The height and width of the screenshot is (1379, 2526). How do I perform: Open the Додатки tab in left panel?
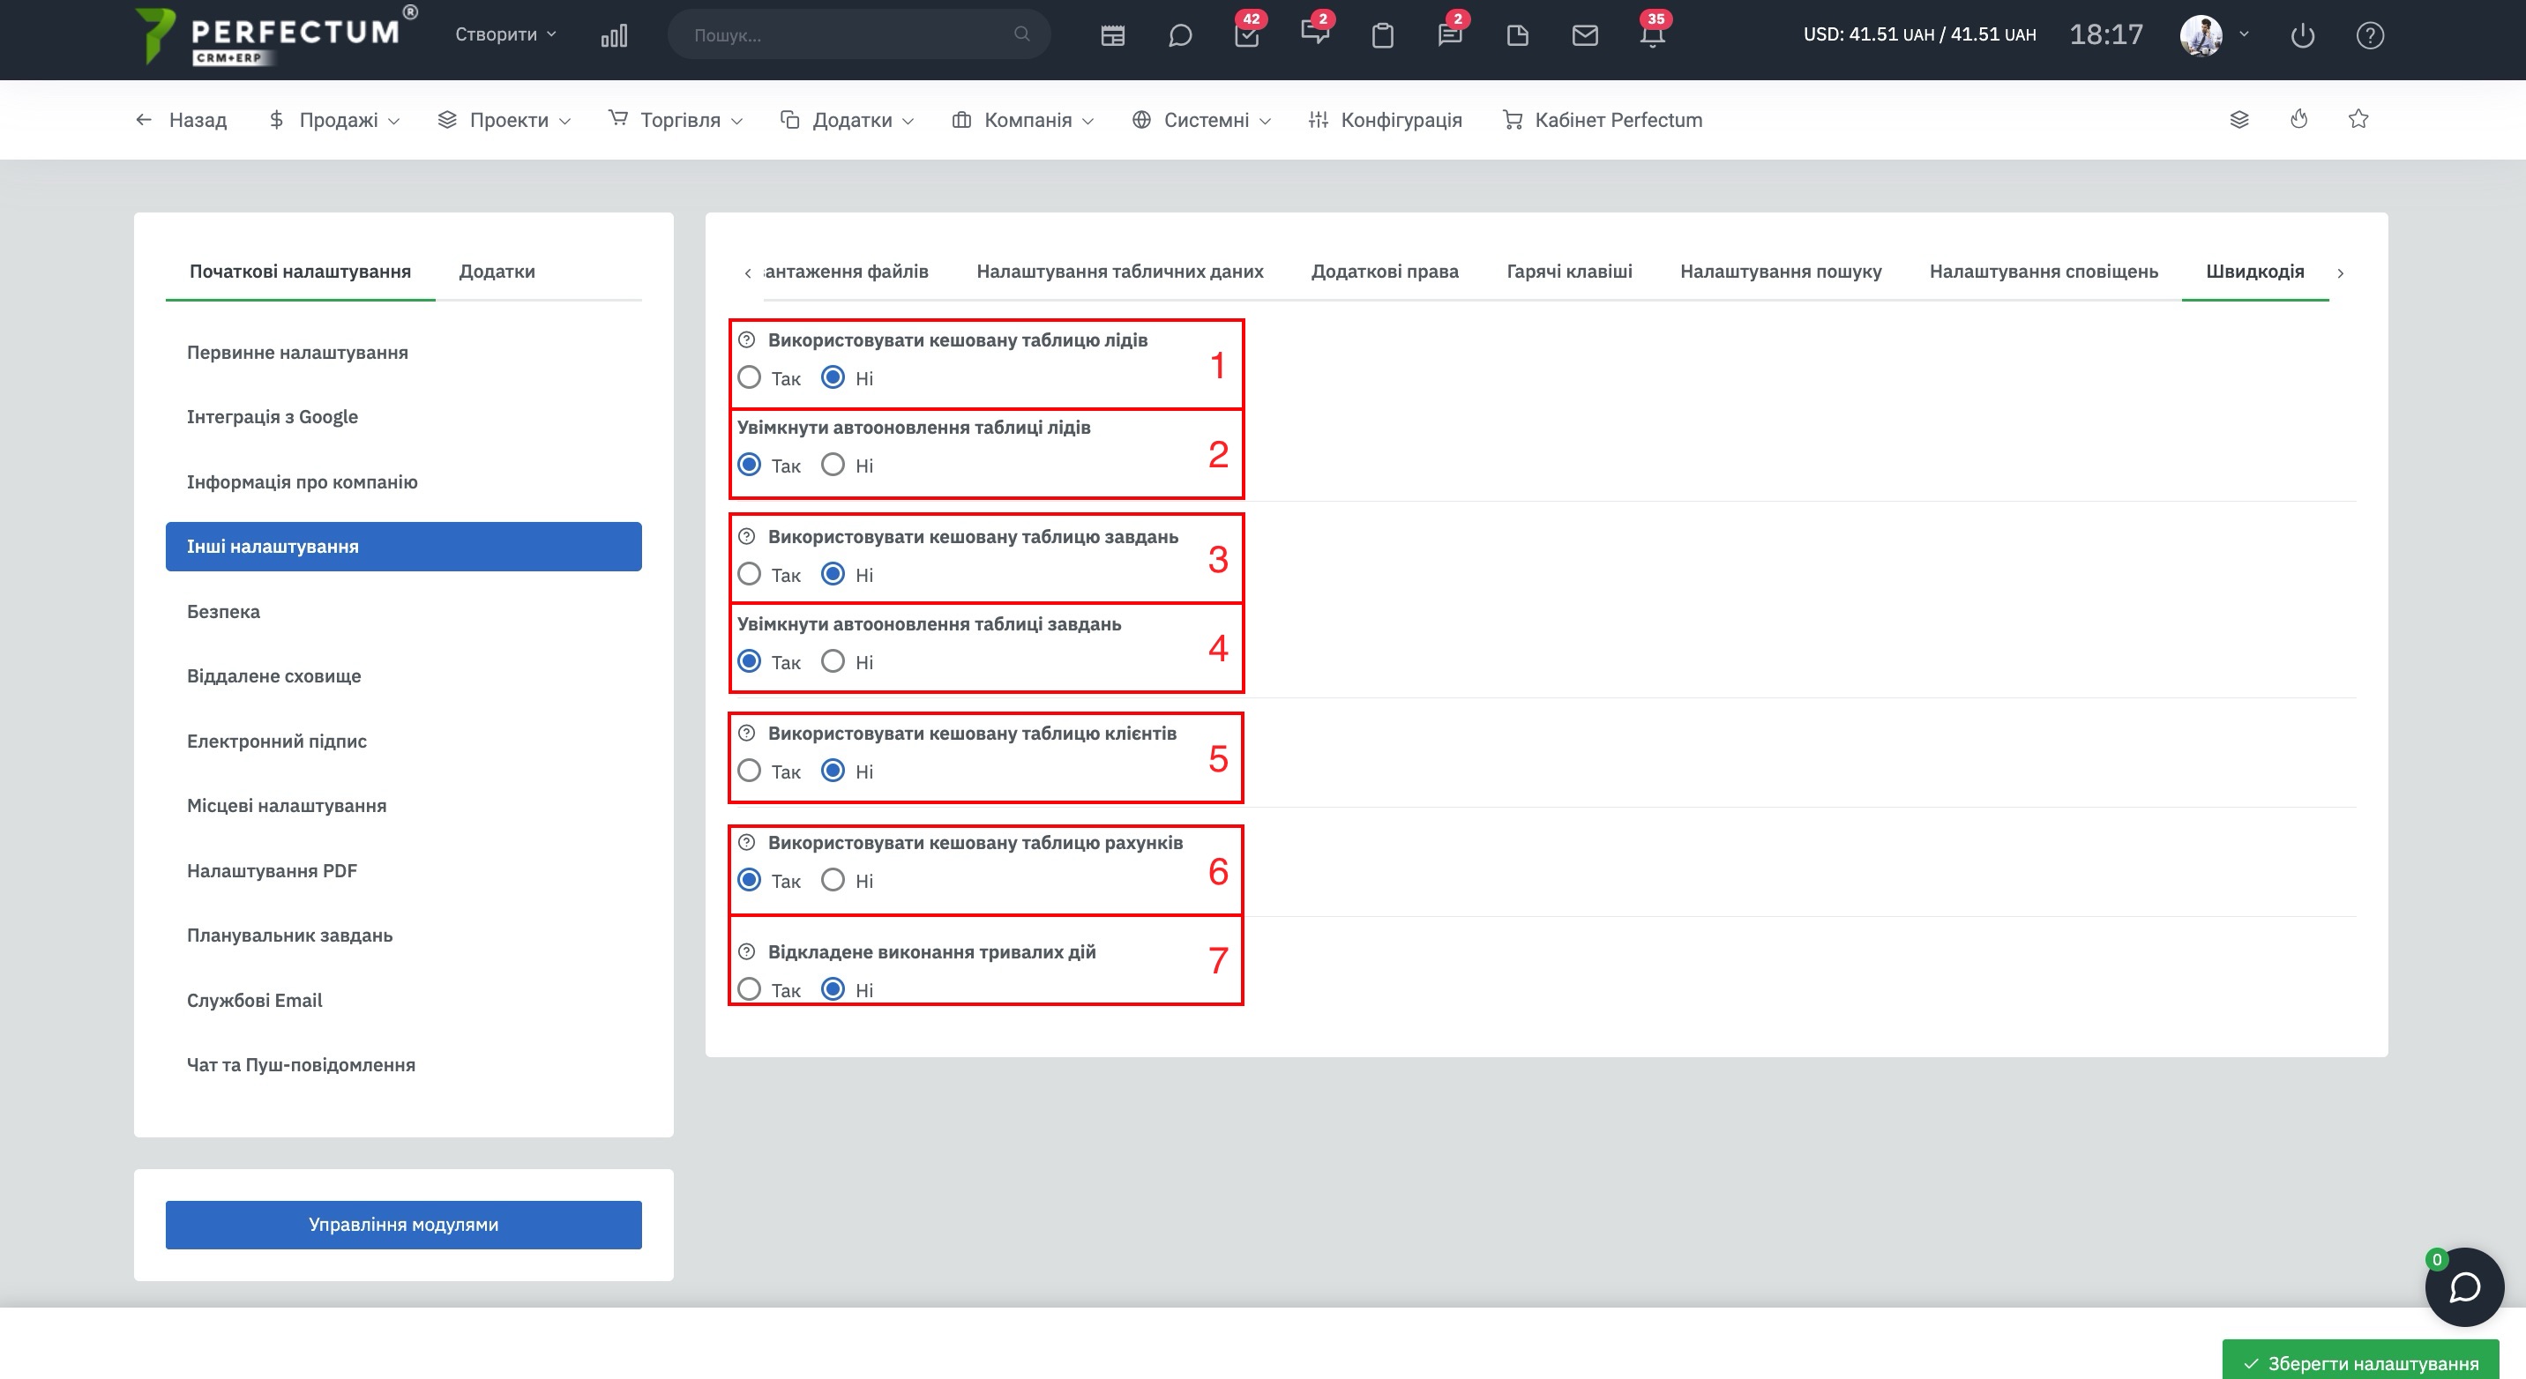[x=497, y=272]
